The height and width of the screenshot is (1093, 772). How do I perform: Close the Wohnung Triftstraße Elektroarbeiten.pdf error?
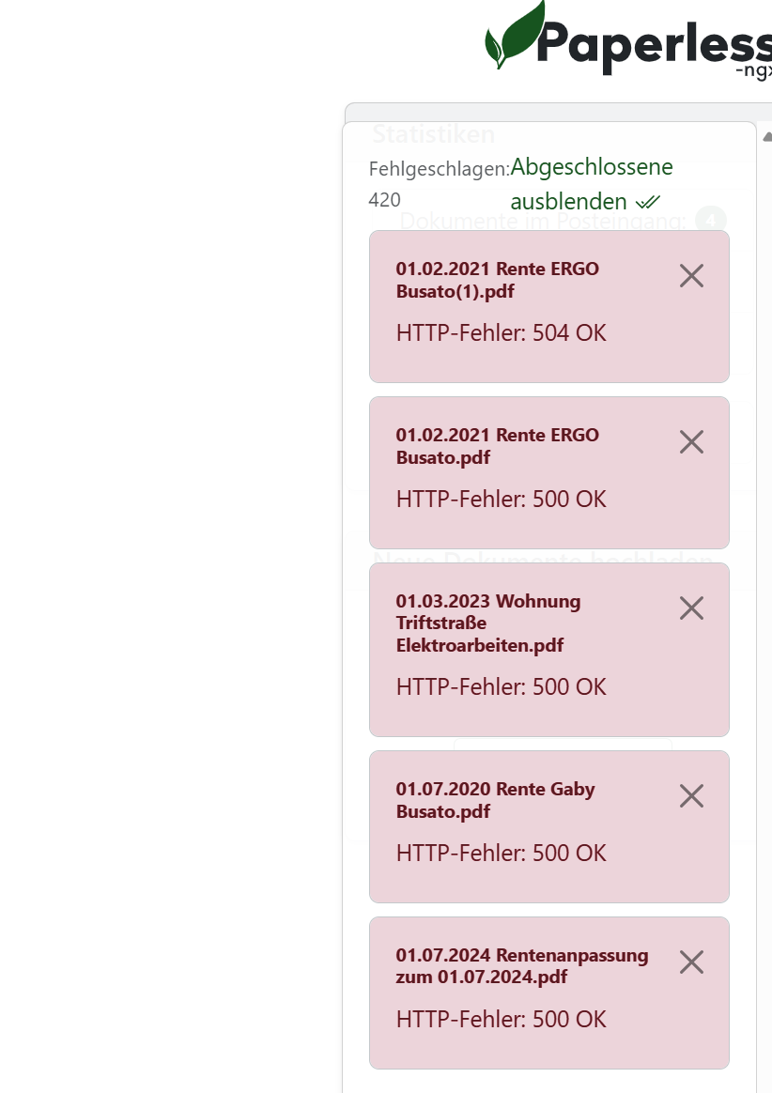pyautogui.click(x=691, y=608)
